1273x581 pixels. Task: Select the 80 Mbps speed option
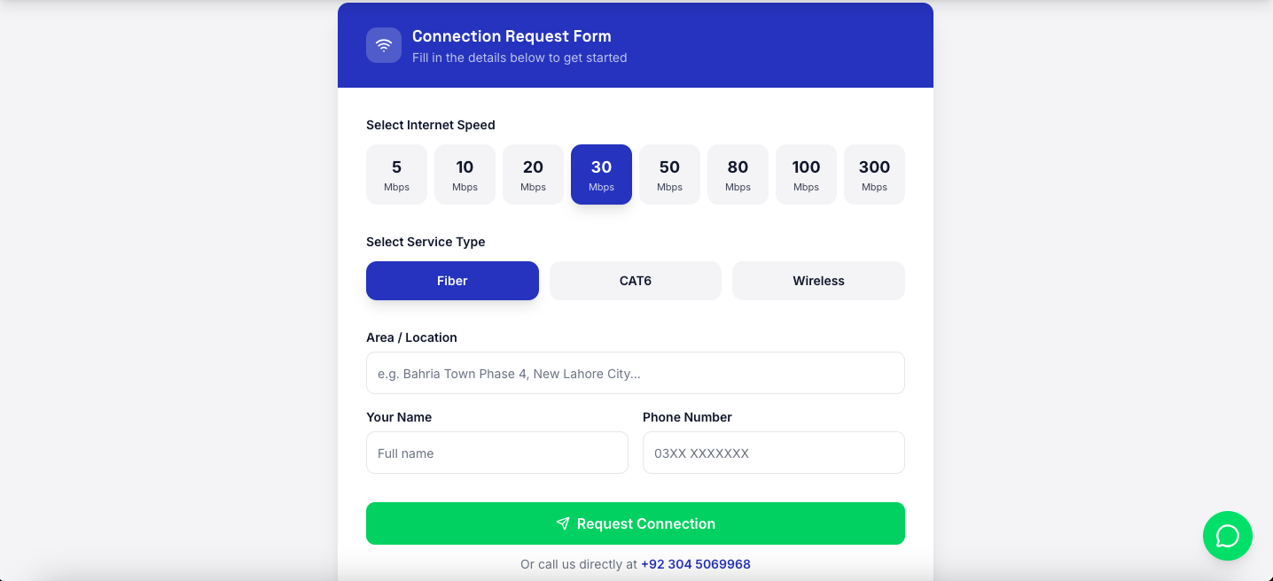click(x=738, y=174)
